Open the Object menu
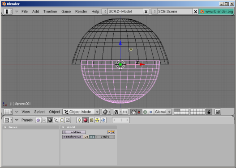Viewport: 236px width, 168px height. [55, 112]
